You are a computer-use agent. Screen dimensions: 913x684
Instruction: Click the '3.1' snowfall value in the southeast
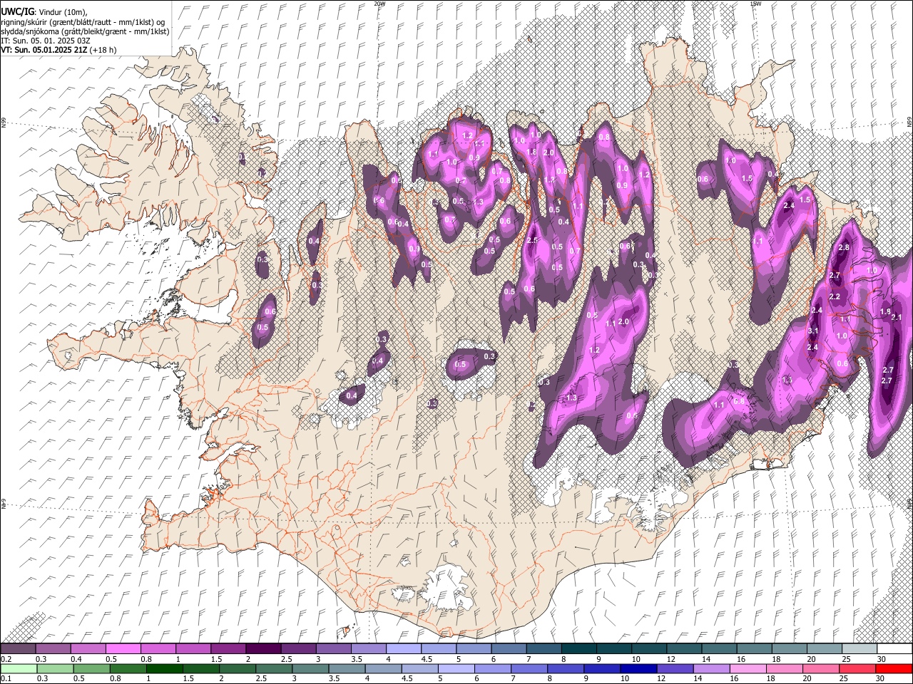point(812,331)
